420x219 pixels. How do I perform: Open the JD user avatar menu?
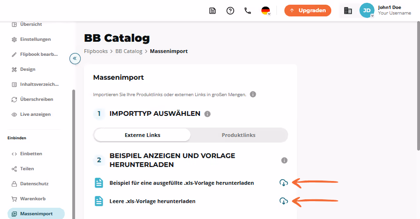(x=367, y=10)
